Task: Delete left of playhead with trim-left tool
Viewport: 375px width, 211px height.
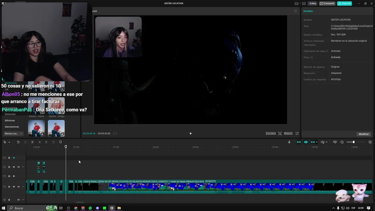Action: [39, 142]
